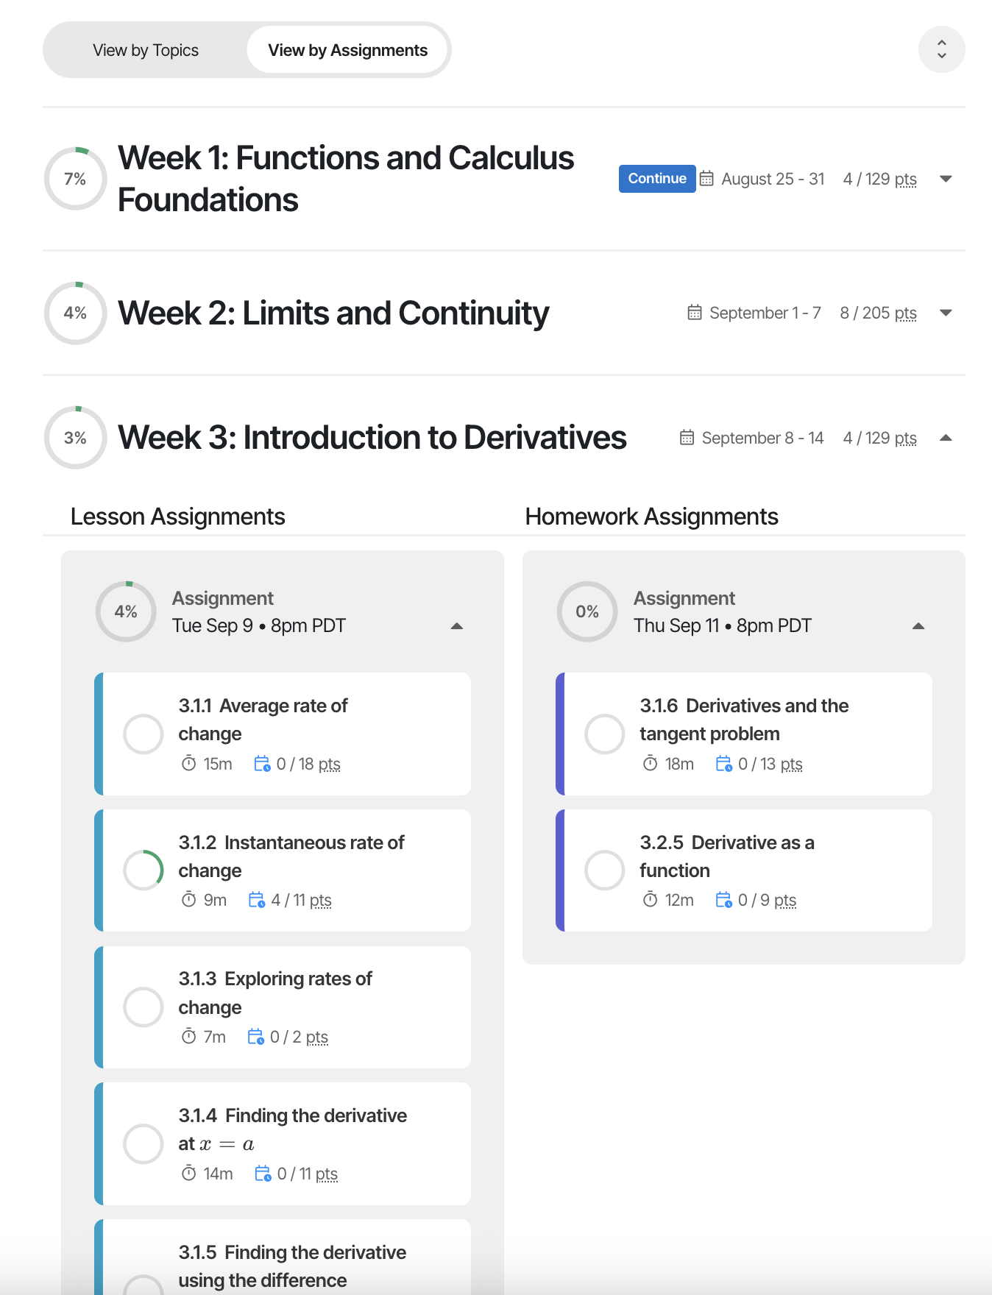
Task: Expand the Week 2 Limits and Continuity section
Action: tap(946, 313)
